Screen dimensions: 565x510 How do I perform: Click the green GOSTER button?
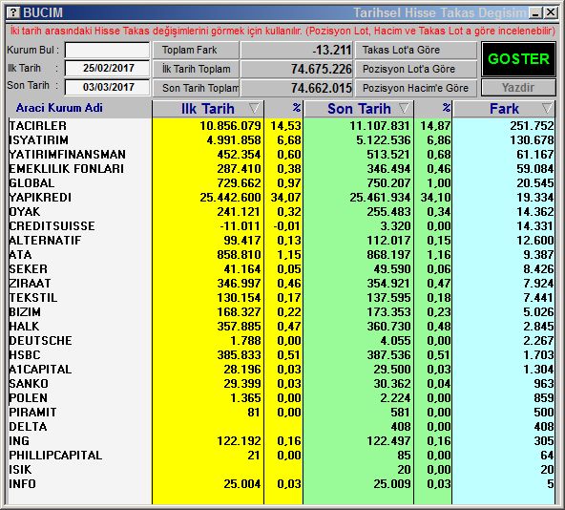(x=518, y=59)
